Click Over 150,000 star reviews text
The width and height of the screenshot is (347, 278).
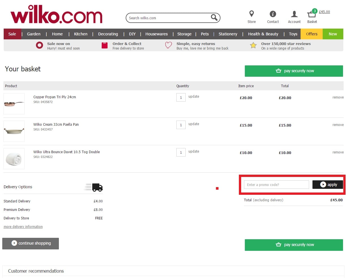click(x=286, y=46)
